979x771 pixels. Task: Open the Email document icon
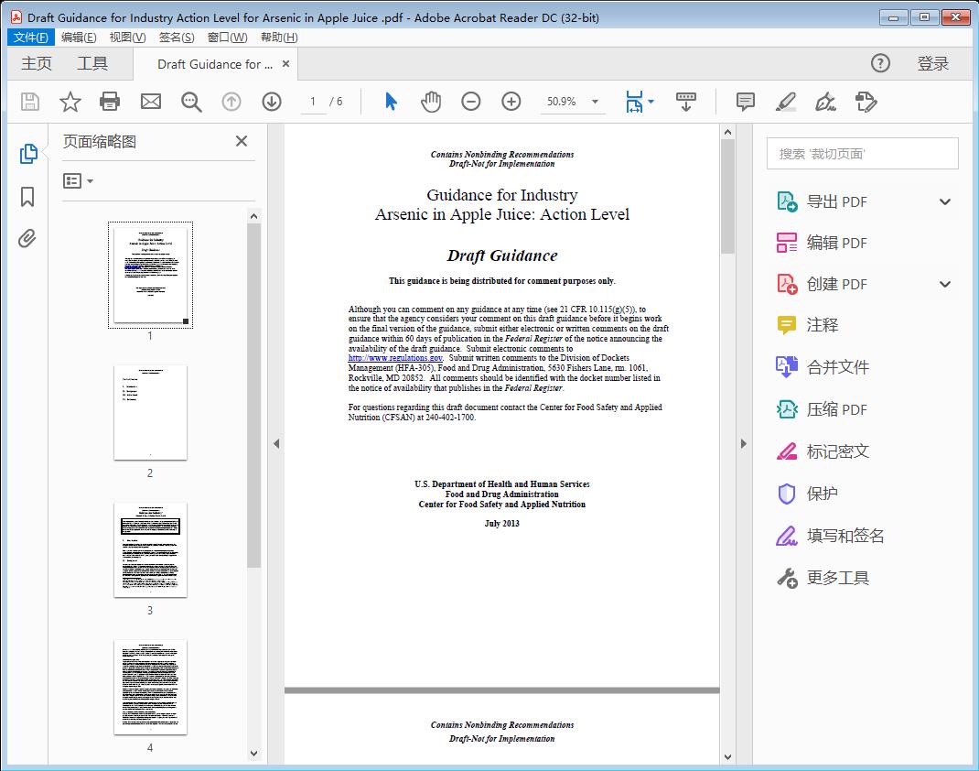(150, 102)
